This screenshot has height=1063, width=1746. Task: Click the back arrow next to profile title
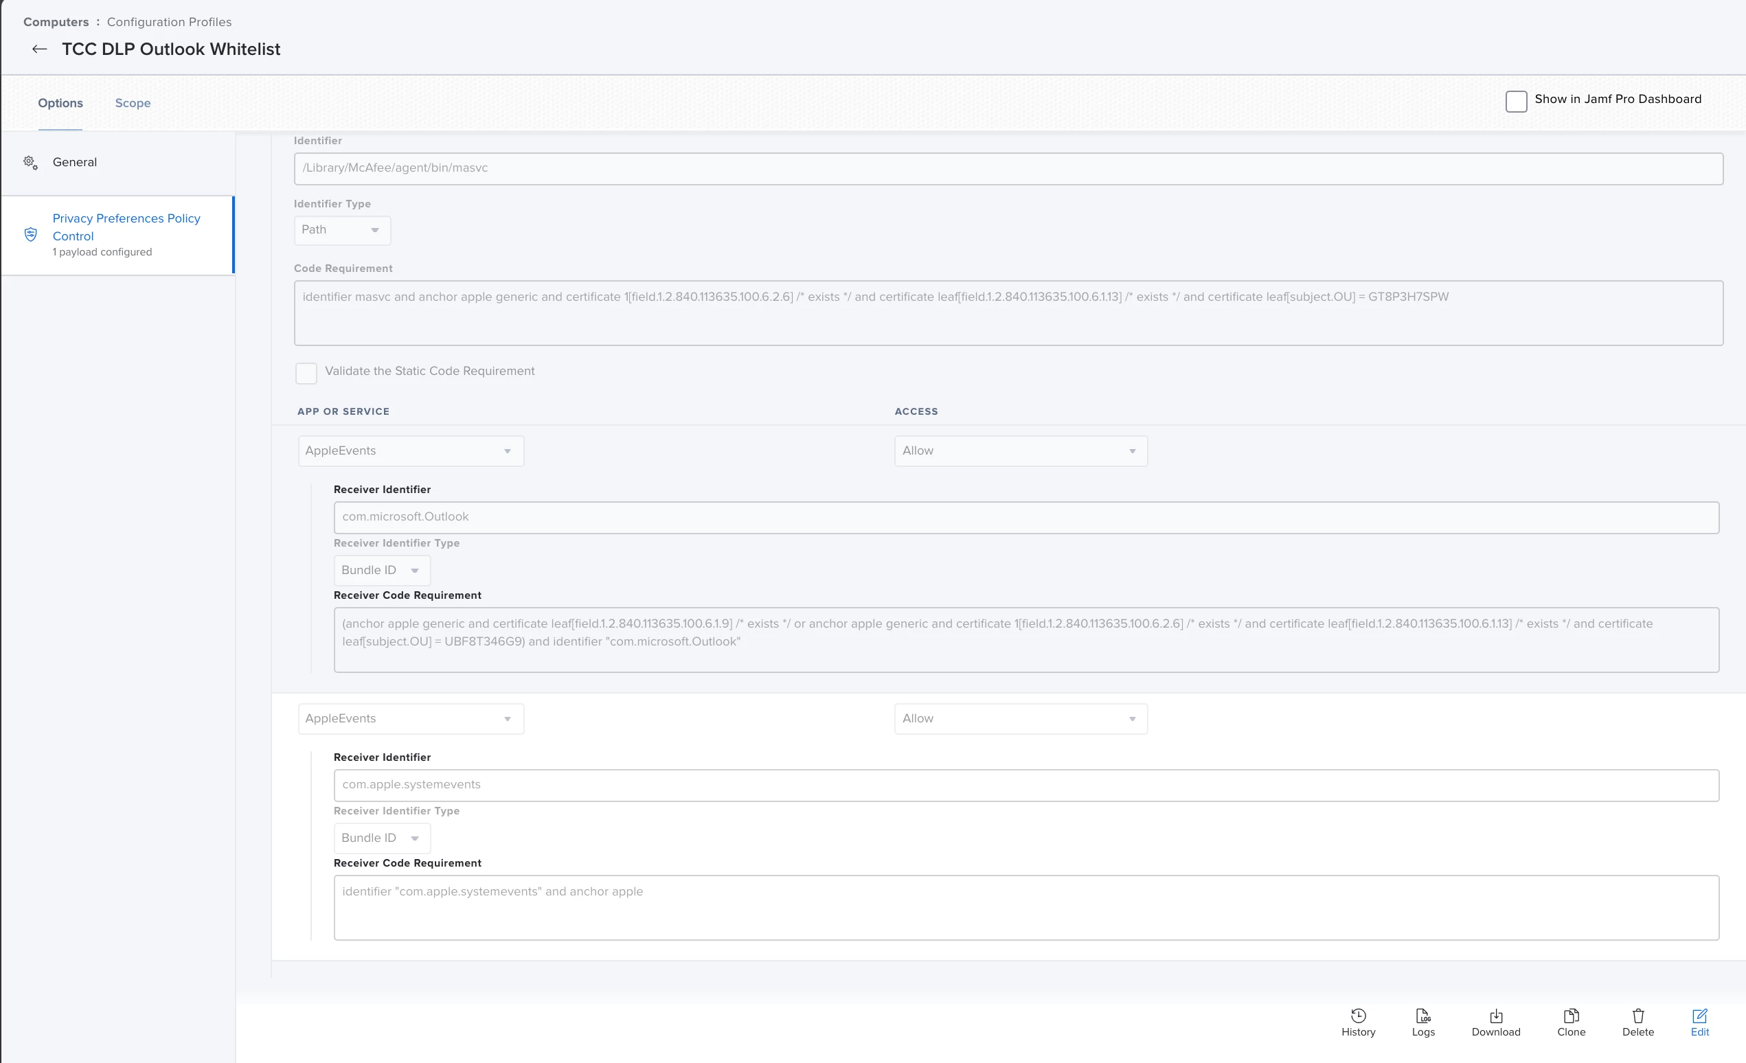40,49
